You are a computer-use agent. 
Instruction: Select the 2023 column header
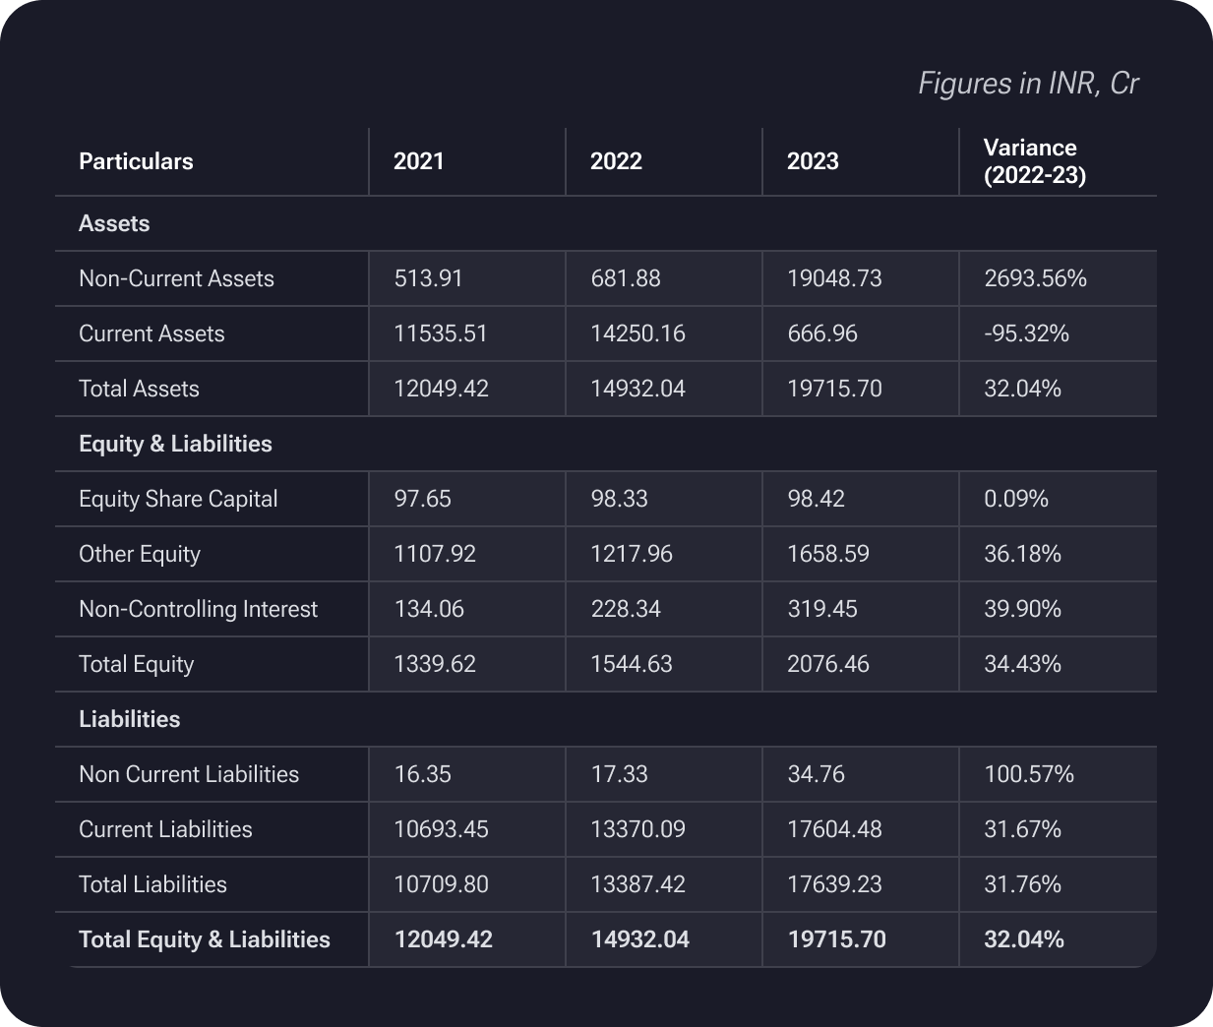813,161
